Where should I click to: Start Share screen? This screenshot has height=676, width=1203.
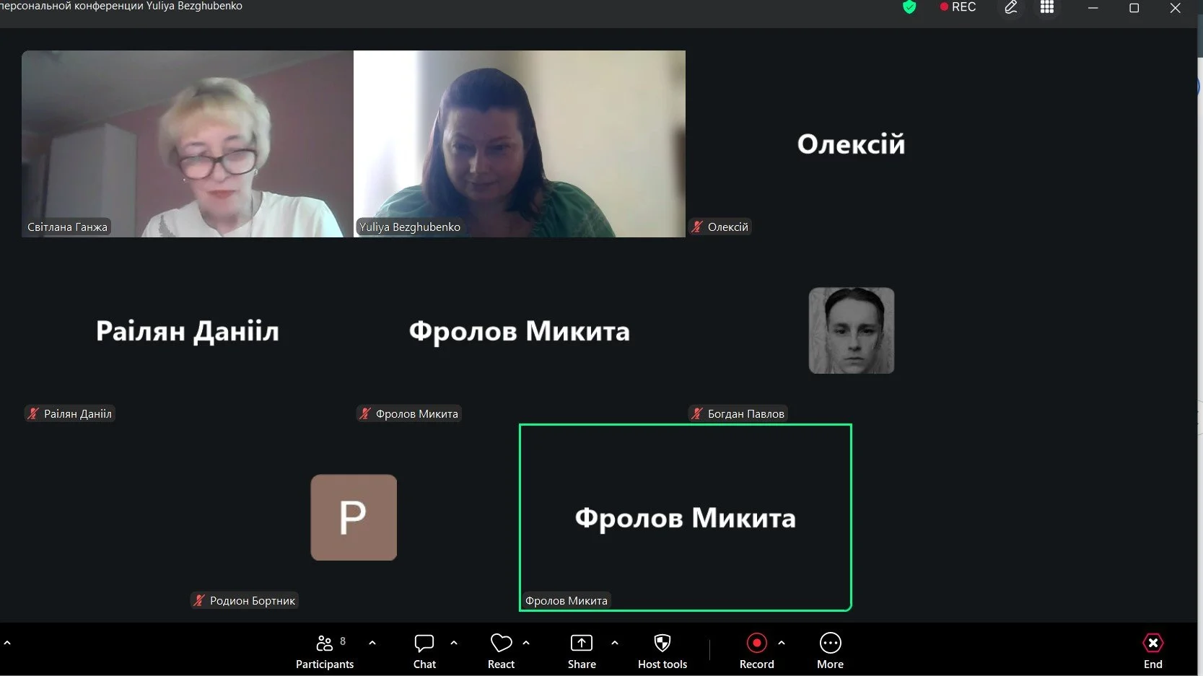pyautogui.click(x=582, y=651)
